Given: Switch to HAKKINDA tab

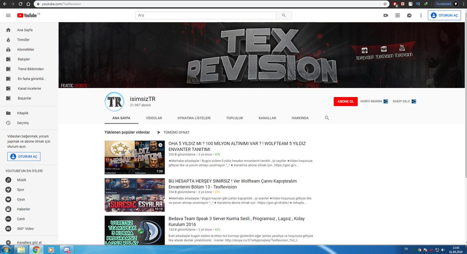Looking at the screenshot, I should click(300, 118).
